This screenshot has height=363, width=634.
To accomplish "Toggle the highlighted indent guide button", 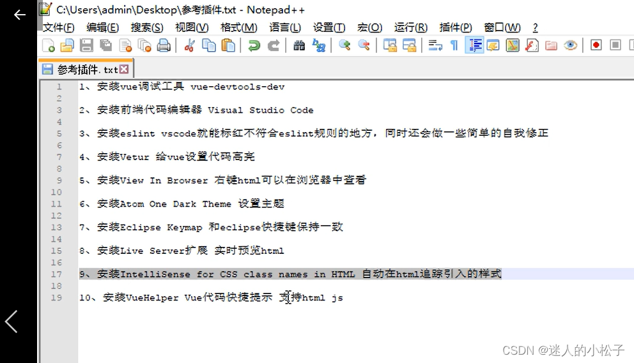I will 474,45.
